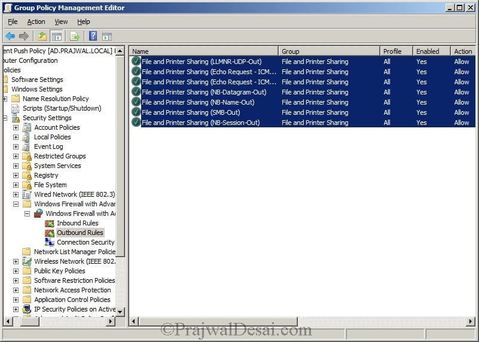
Task: Click green check icon of SMB-Out rule
Action: (x=136, y=112)
